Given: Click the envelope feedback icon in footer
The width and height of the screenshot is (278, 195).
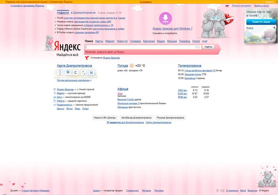Looking at the screenshot, I should 222,191.
